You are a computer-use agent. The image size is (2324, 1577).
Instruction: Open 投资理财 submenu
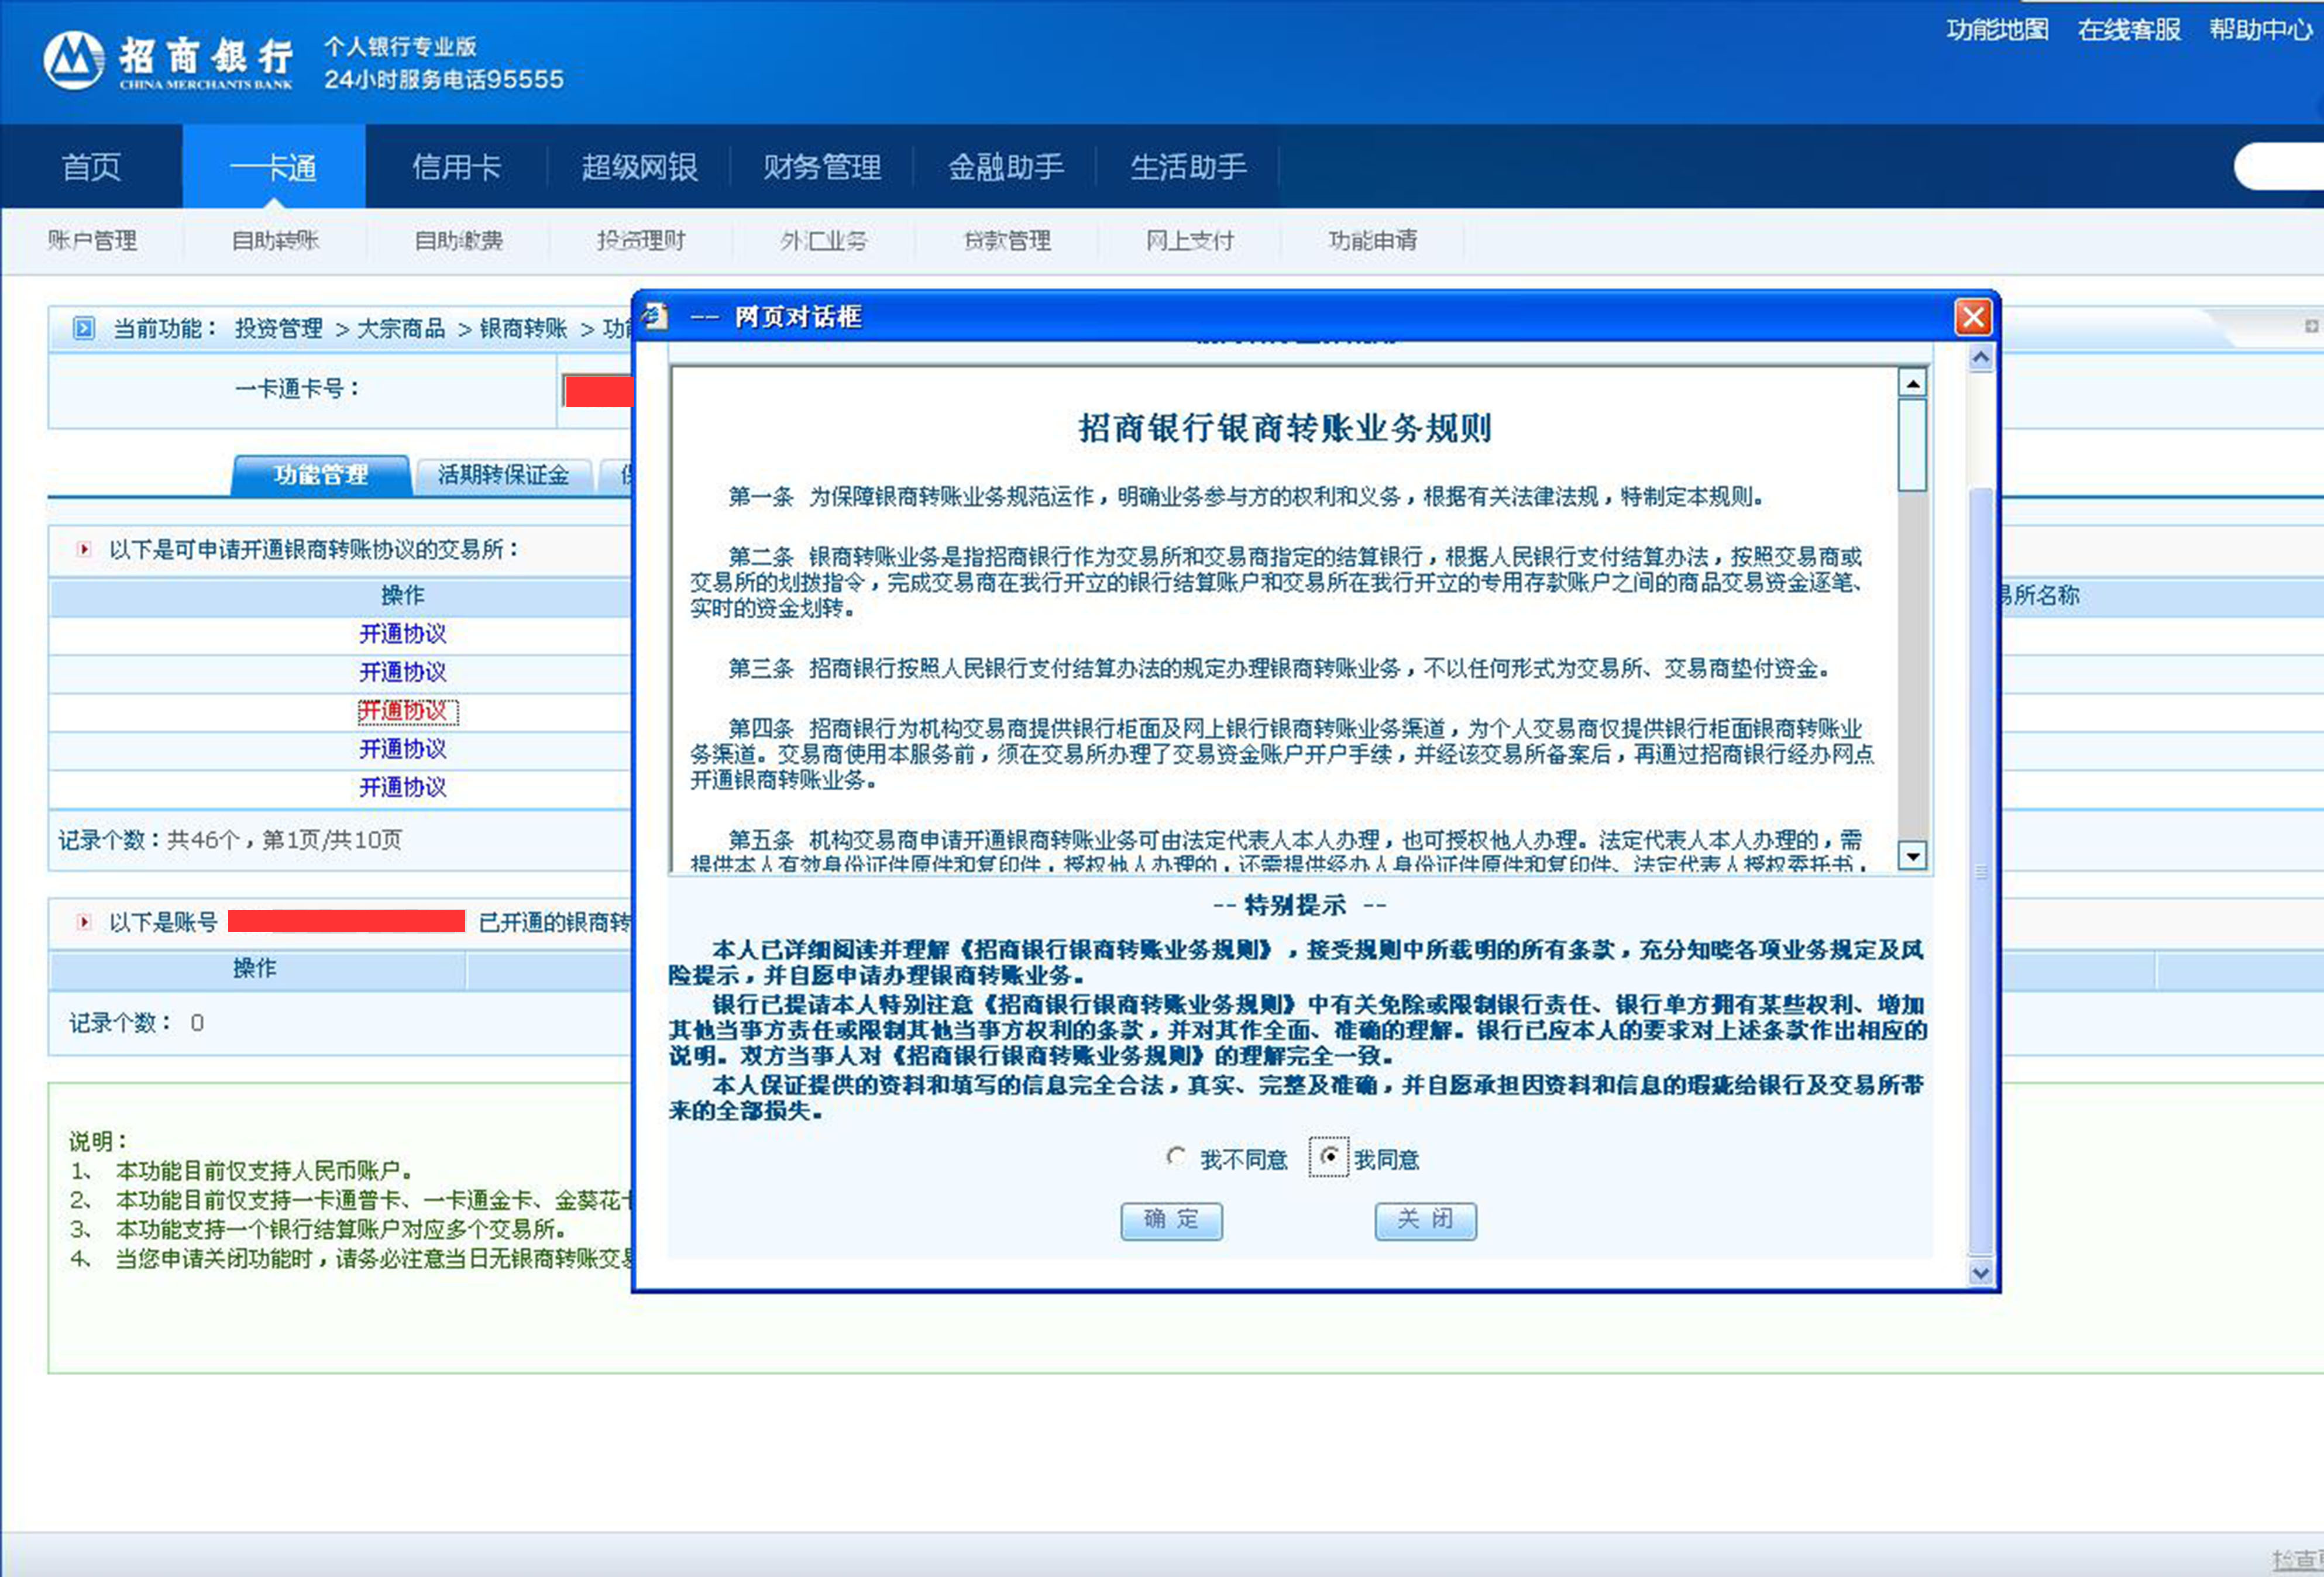[641, 240]
